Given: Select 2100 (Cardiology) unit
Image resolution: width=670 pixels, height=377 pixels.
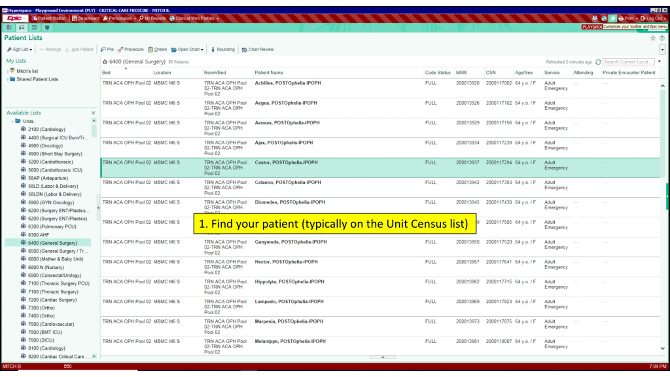Looking at the screenshot, I should pos(47,129).
